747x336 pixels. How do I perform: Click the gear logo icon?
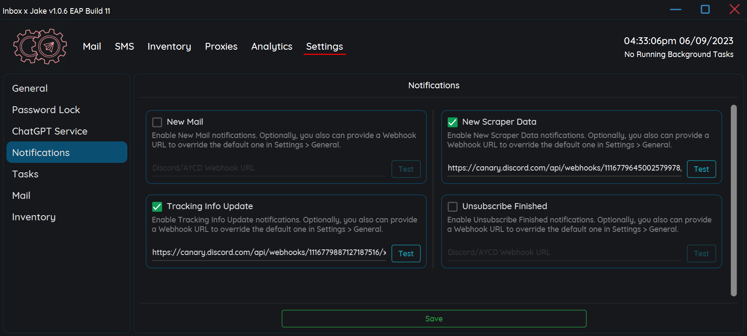click(x=40, y=46)
